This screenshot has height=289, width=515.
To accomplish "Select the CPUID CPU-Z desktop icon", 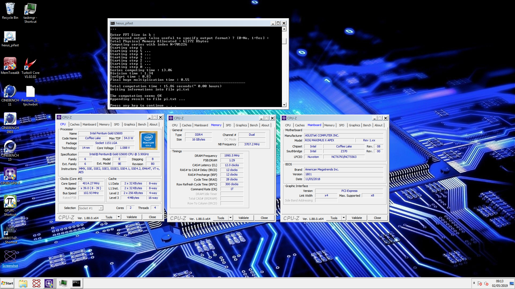I will pyautogui.click(x=10, y=176).
